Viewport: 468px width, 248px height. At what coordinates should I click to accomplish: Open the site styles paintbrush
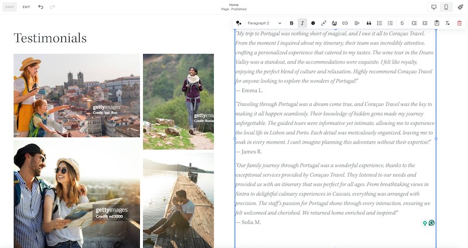(x=460, y=7)
